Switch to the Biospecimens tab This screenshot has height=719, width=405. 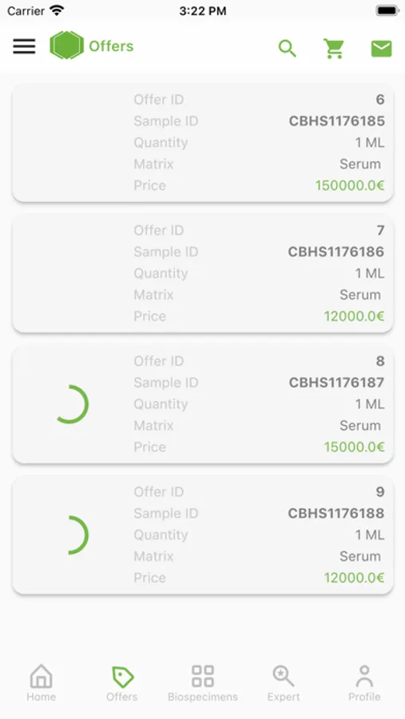[203, 683]
